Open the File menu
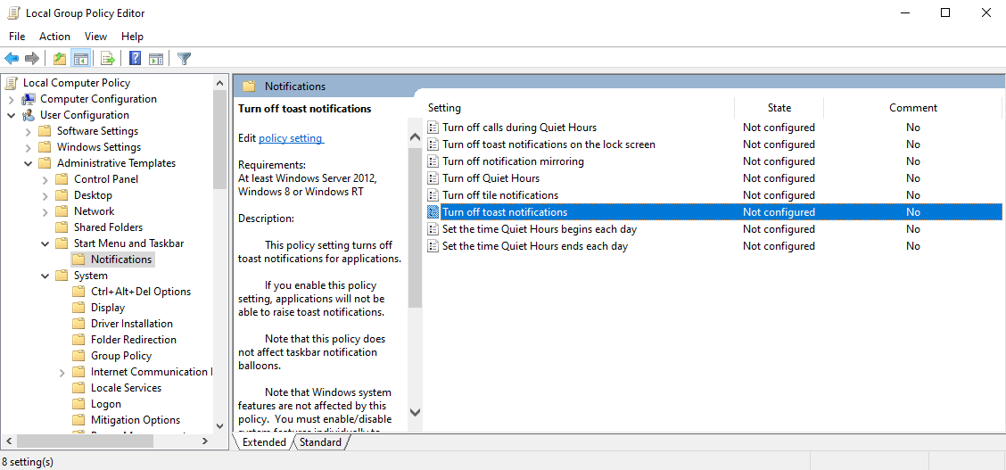1006x470 pixels. pyautogui.click(x=17, y=37)
